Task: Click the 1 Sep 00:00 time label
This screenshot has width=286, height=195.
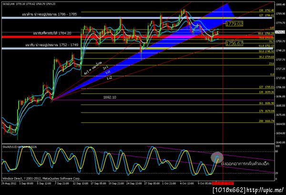Action: pyautogui.click(x=26, y=184)
